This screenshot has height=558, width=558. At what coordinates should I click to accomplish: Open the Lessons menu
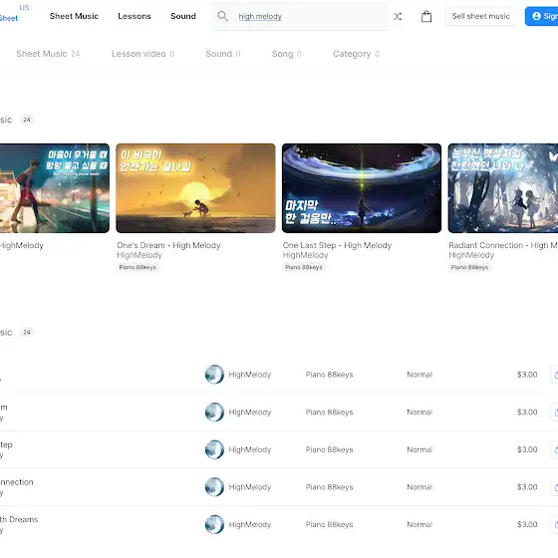point(135,16)
